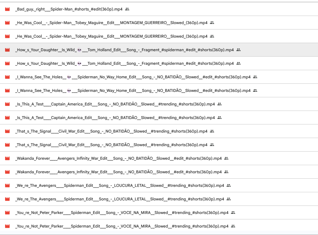Viewport: 318px width, 235px height.
Task: Click the shared icon on the highlighted How_s_Your_Daughter row
Action: 239,50
